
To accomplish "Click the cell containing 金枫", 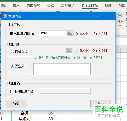I will click(x=24, y=113).
